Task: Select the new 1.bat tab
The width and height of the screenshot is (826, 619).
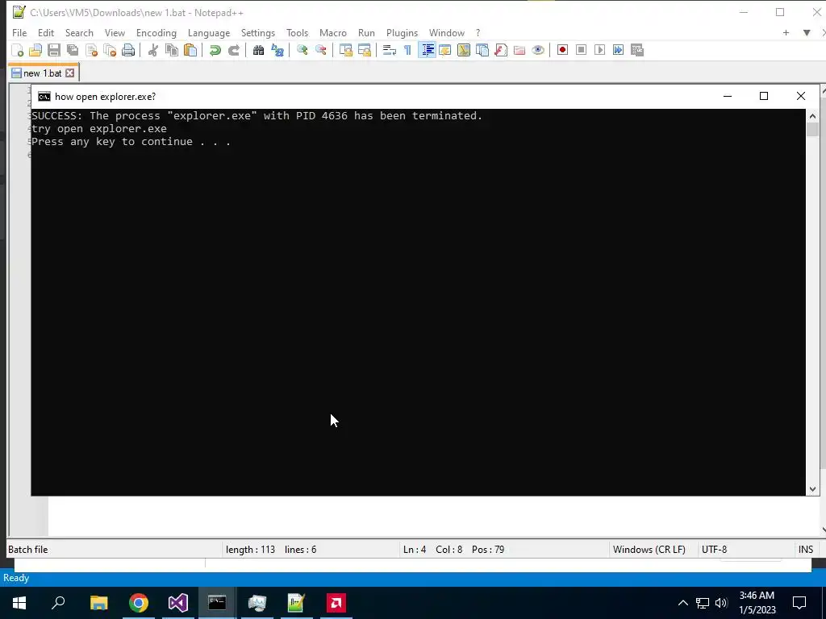Action: click(43, 73)
